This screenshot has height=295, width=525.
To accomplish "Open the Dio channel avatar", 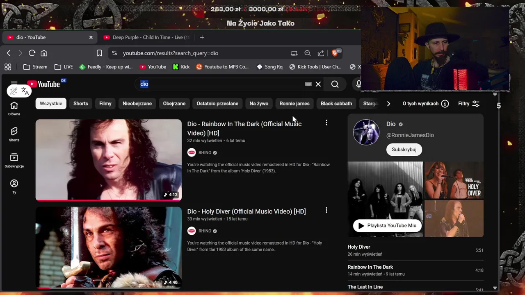I will pos(366,132).
